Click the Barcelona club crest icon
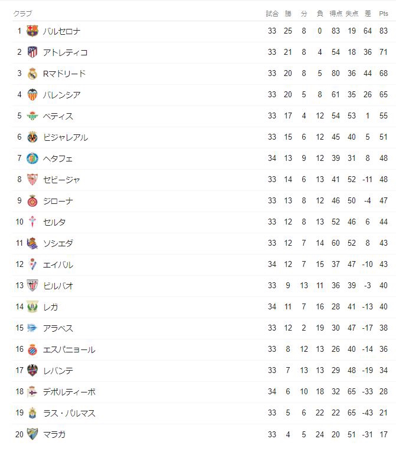This screenshot has width=396, height=452. click(32, 31)
